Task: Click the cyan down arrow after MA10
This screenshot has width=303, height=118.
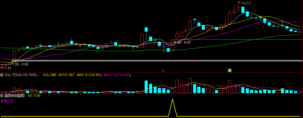Action: tap(130, 75)
